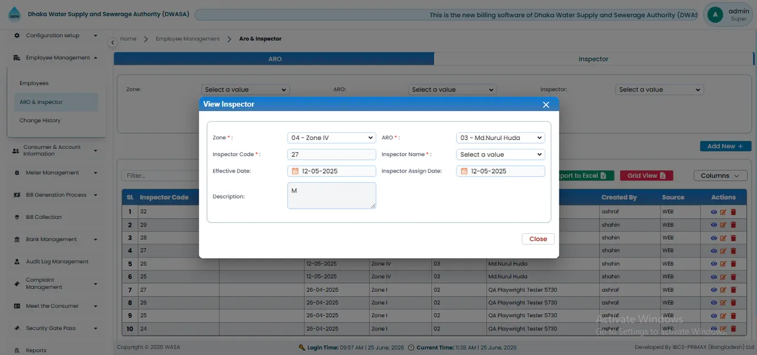The width and height of the screenshot is (757, 355).
Task: Edit the row 8 inspector record
Action: (723, 302)
